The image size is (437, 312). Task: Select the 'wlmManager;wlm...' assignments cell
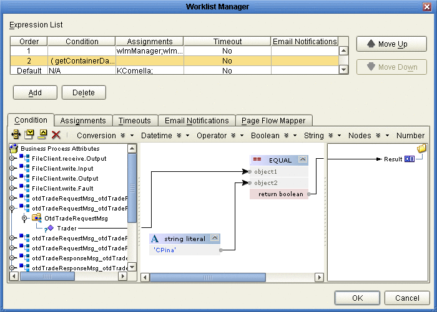(149, 51)
